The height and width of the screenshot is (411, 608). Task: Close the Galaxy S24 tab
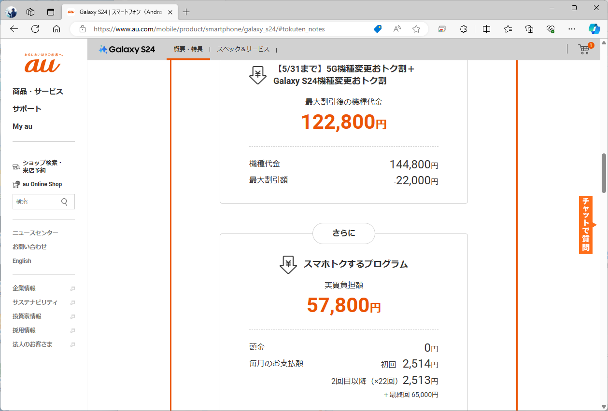click(x=170, y=12)
